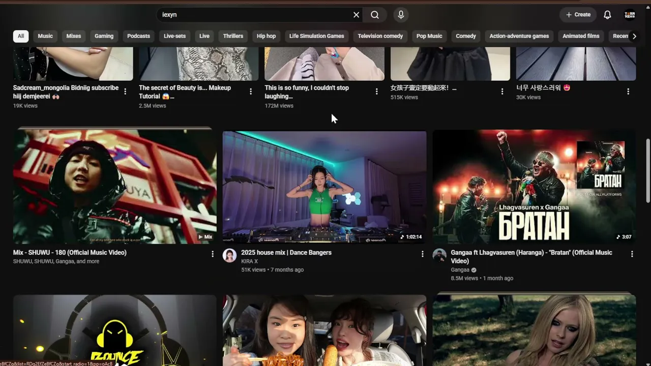651x366 pixels.
Task: Open options for 2025 house mix video
Action: pos(422,254)
